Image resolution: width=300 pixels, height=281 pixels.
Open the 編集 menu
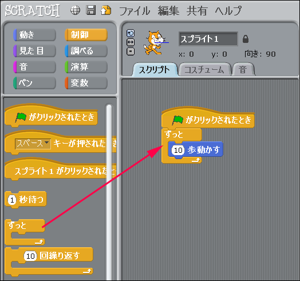point(168,10)
